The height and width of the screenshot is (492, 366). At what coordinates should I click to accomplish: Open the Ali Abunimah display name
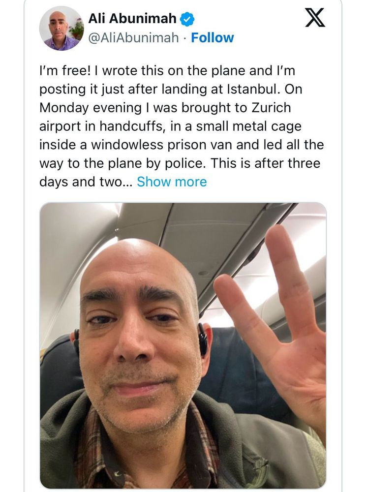click(132, 19)
